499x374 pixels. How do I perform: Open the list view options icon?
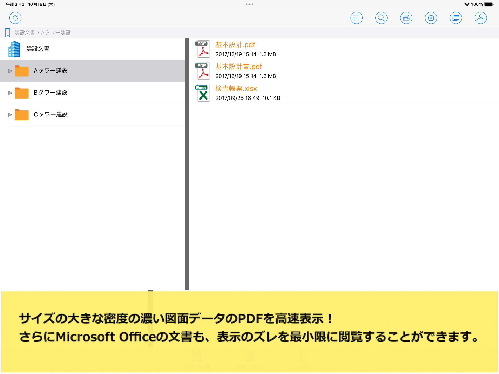coord(356,18)
